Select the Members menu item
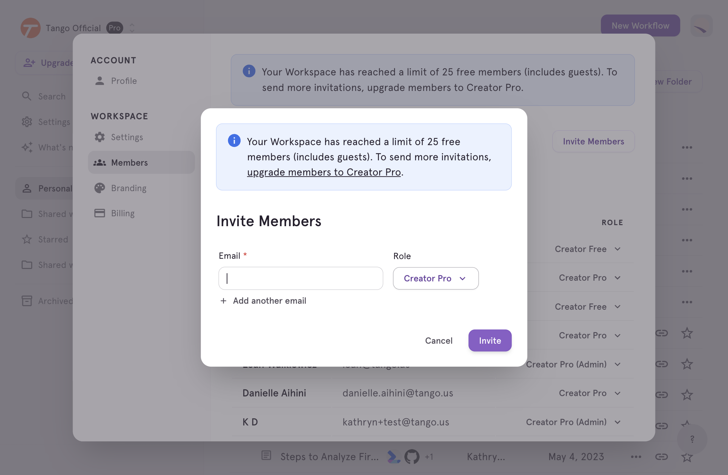Viewport: 728px width, 475px height. tap(142, 162)
